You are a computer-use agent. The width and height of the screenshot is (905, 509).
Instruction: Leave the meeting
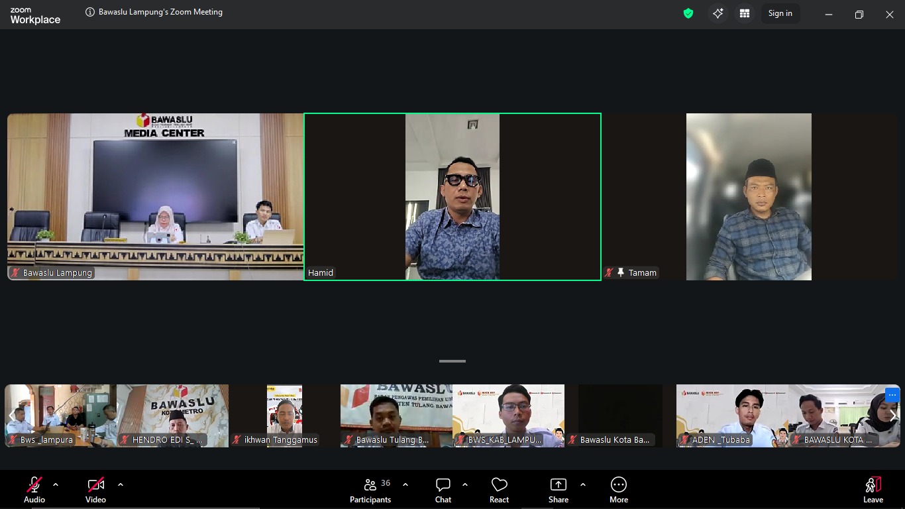click(873, 490)
